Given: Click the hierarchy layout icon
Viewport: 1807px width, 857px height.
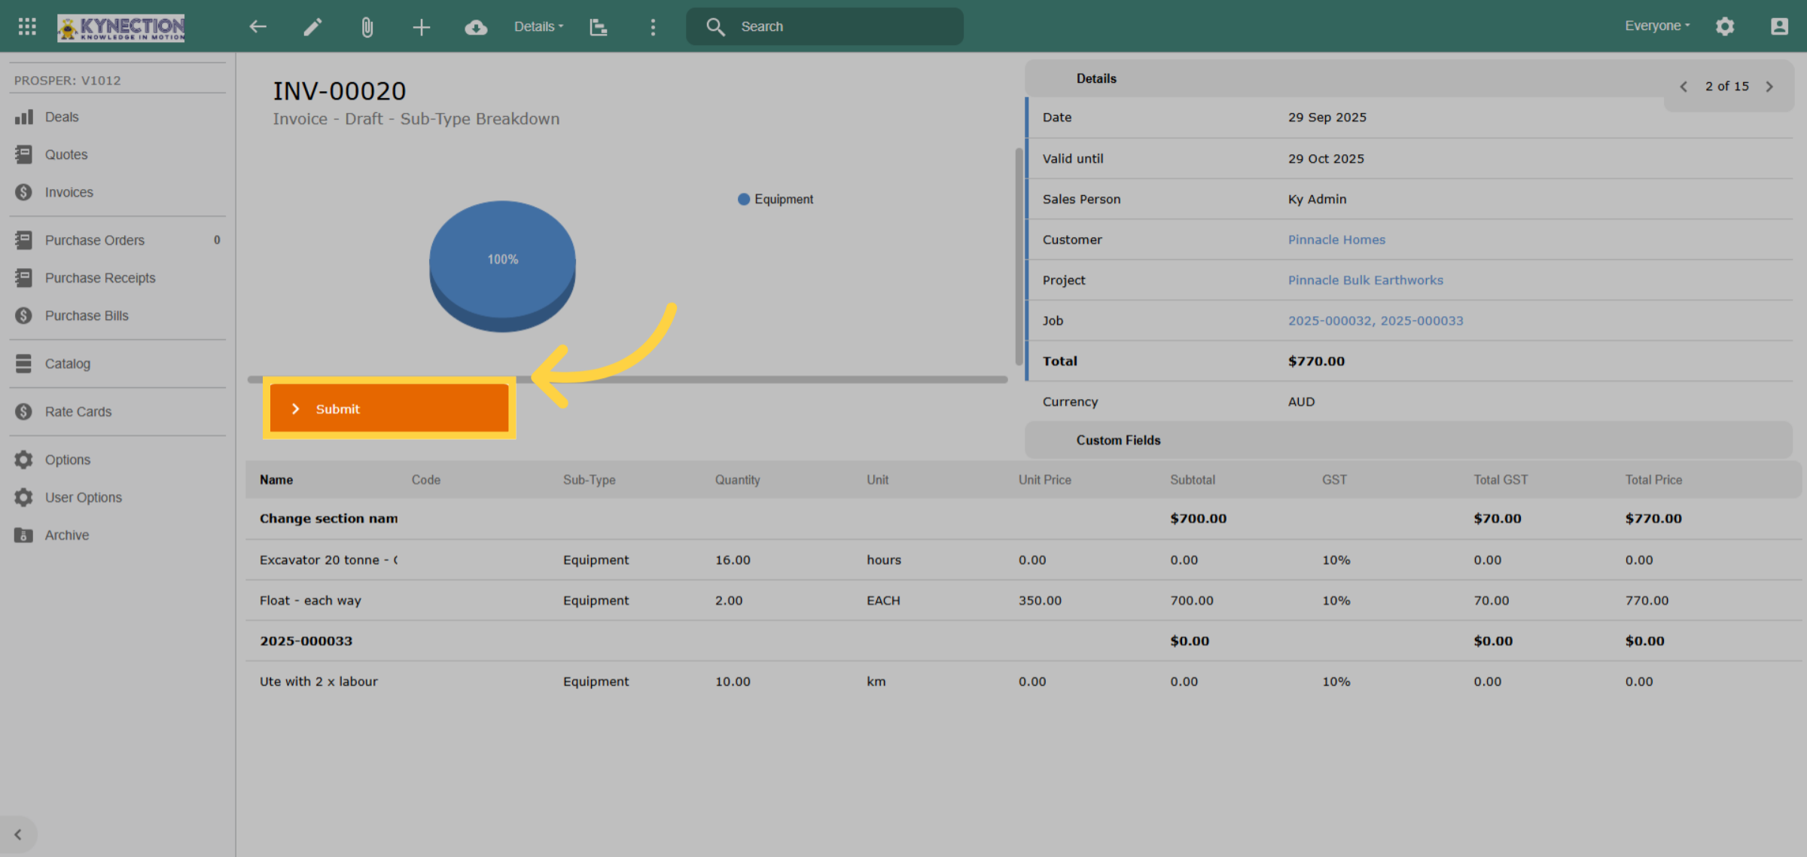Looking at the screenshot, I should coord(599,27).
